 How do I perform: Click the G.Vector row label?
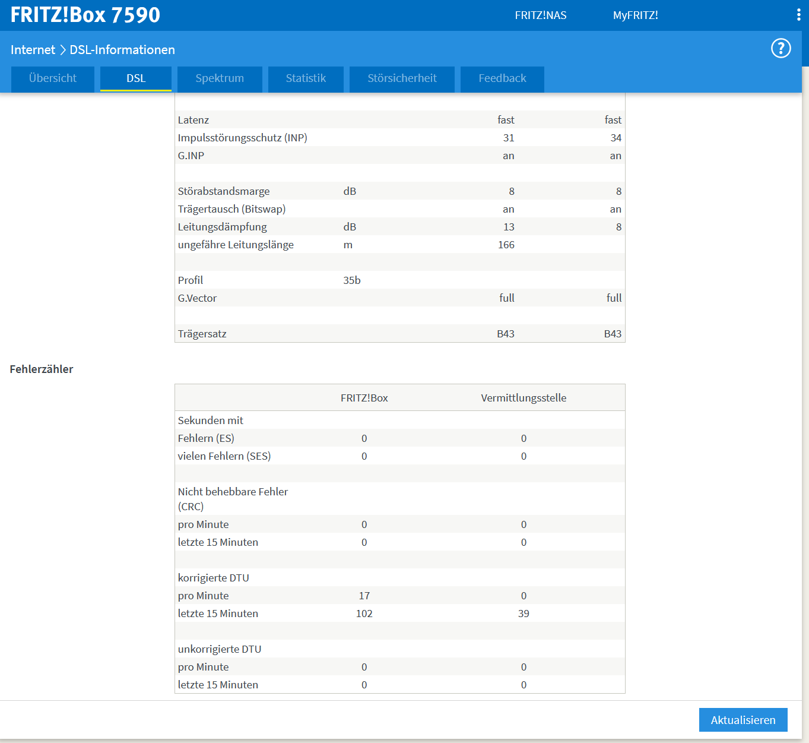[197, 298]
